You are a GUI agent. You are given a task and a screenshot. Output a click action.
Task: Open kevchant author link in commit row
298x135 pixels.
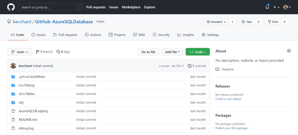tap(26, 66)
